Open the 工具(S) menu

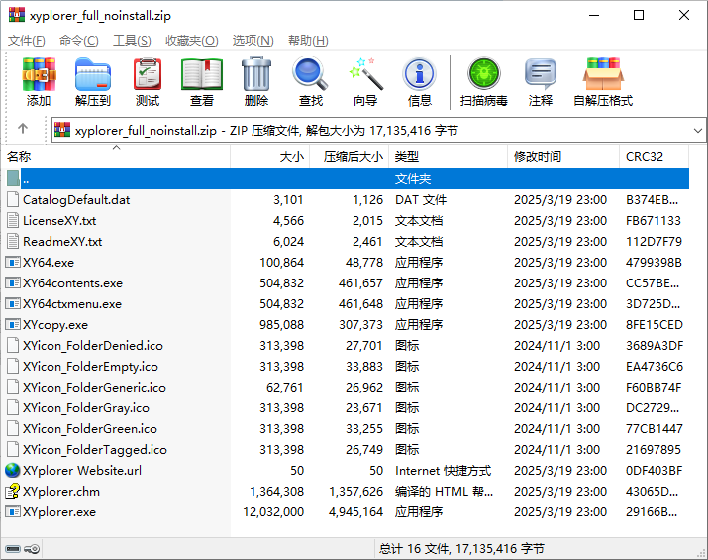pyautogui.click(x=132, y=41)
